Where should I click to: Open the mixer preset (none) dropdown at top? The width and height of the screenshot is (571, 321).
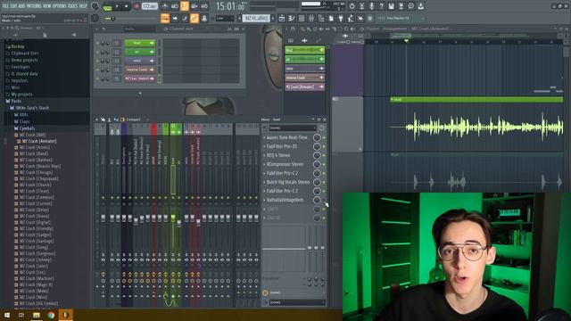pos(293,128)
